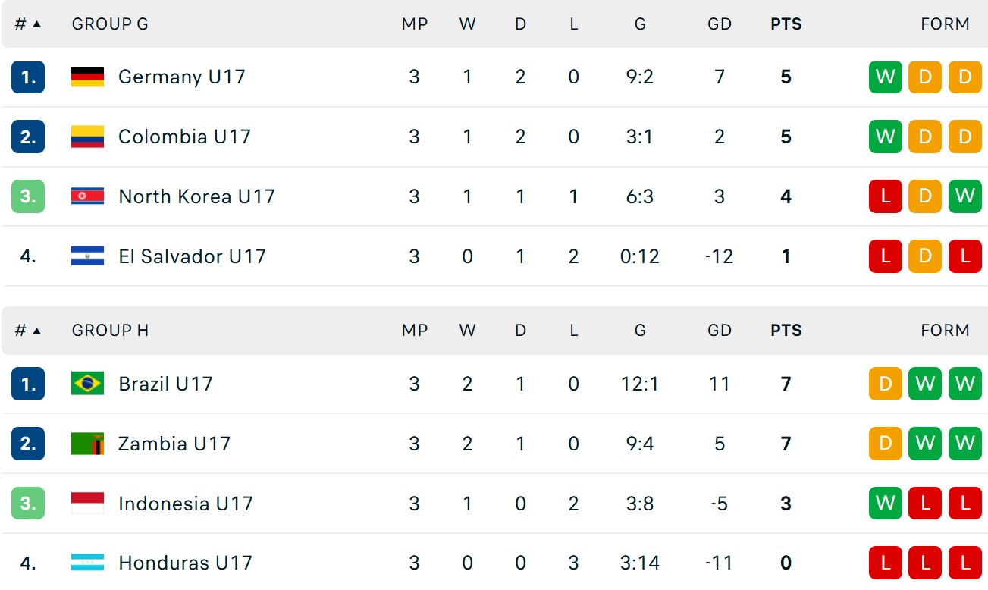Click El Salvador's orange D form badge
This screenshot has height=590, width=988.
coord(925,256)
